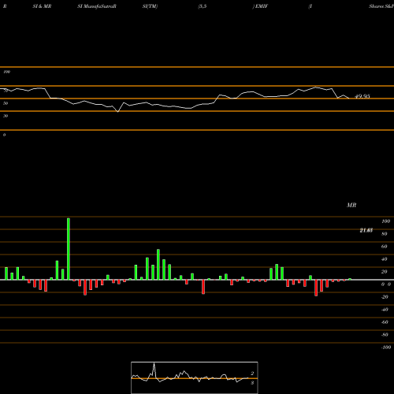The height and width of the screenshot is (394, 394).
Task: Click the 'Shares S&P' title text
Action: [381, 6]
